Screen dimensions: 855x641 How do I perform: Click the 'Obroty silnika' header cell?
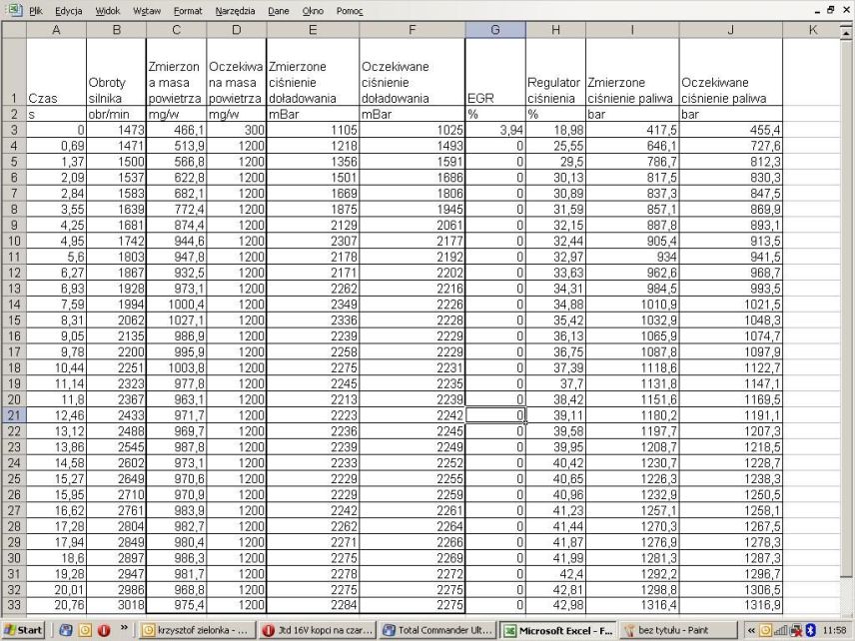[116, 72]
